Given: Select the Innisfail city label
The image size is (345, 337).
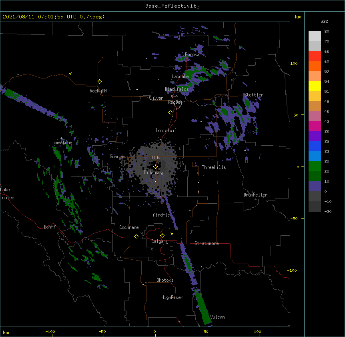Looking at the screenshot, I should point(166,130).
